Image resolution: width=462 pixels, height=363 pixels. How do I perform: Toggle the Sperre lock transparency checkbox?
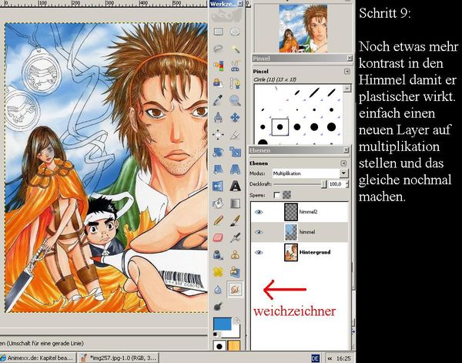pos(277,195)
